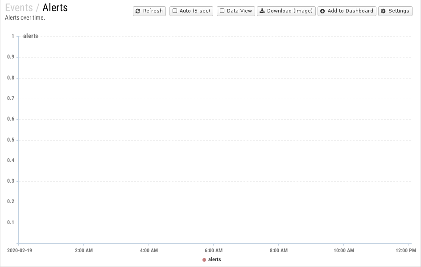The width and height of the screenshot is (421, 267).
Task: Enable the Data View checkbox
Action: tap(222, 11)
